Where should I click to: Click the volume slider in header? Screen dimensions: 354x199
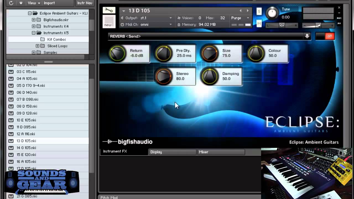(x=318, y=25)
